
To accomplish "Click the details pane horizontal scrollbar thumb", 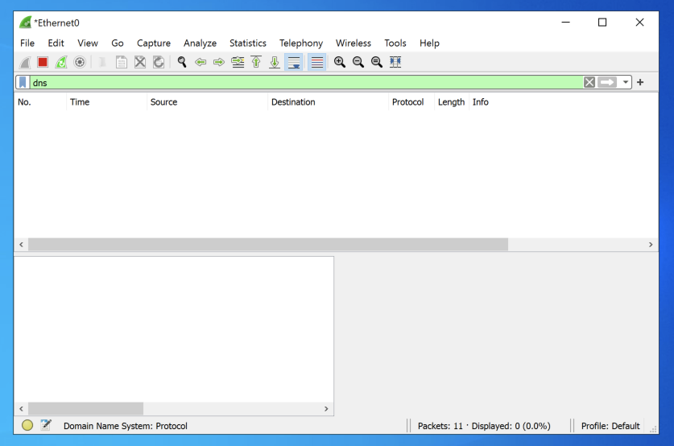I will [86, 409].
